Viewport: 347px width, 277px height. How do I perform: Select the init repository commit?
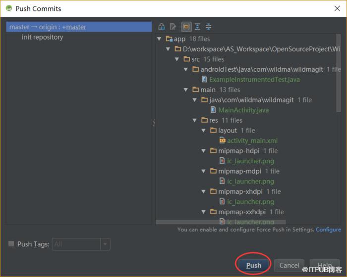coord(42,37)
